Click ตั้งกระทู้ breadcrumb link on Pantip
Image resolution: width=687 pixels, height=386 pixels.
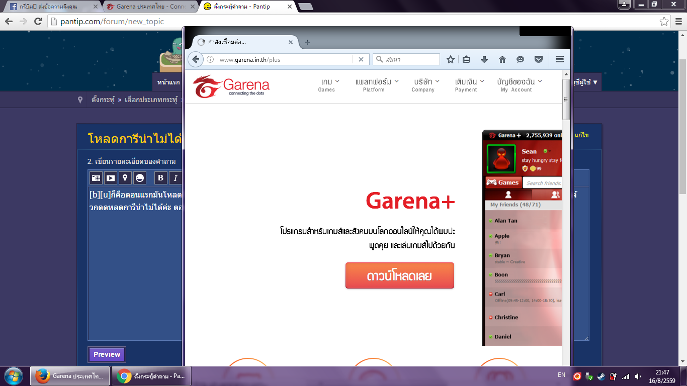point(102,100)
